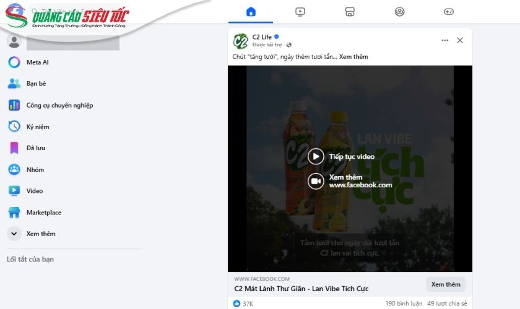Click the Được tài trợ sponsored label

267,44
